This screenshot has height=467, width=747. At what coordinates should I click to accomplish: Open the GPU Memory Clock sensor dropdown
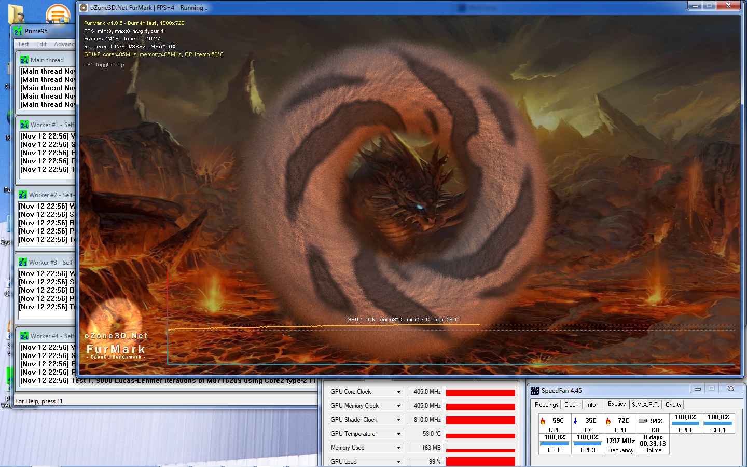[x=398, y=406]
